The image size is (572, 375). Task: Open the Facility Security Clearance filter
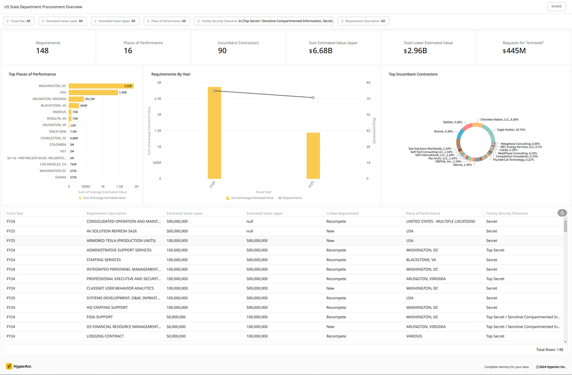[x=265, y=21]
